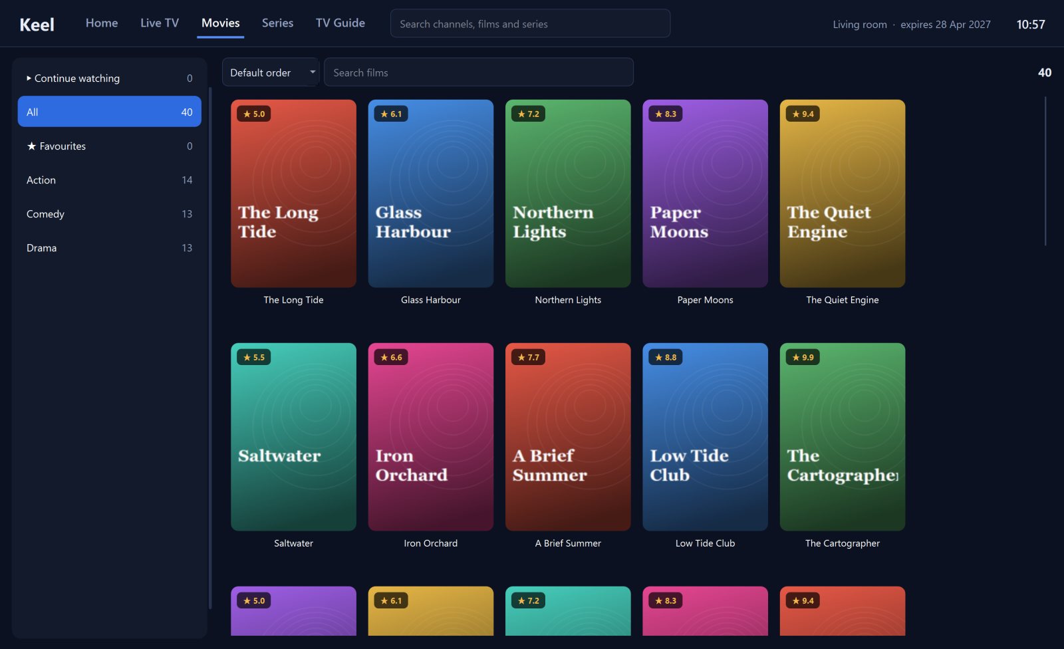The image size is (1064, 649).
Task: Focus the channels, films and series search box
Action: click(530, 23)
